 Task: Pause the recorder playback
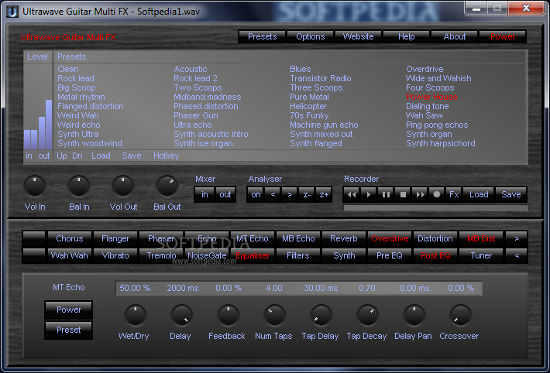(x=386, y=194)
